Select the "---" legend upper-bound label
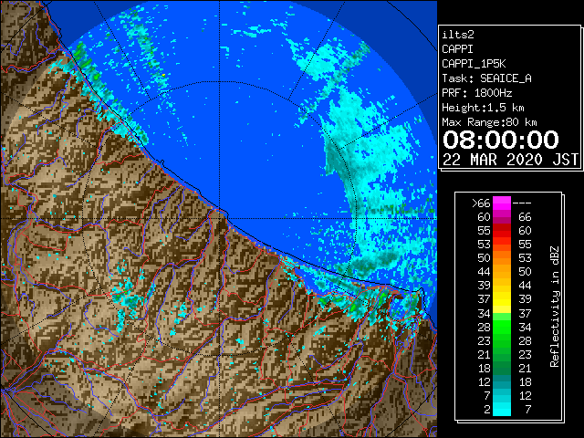 [x=522, y=203]
